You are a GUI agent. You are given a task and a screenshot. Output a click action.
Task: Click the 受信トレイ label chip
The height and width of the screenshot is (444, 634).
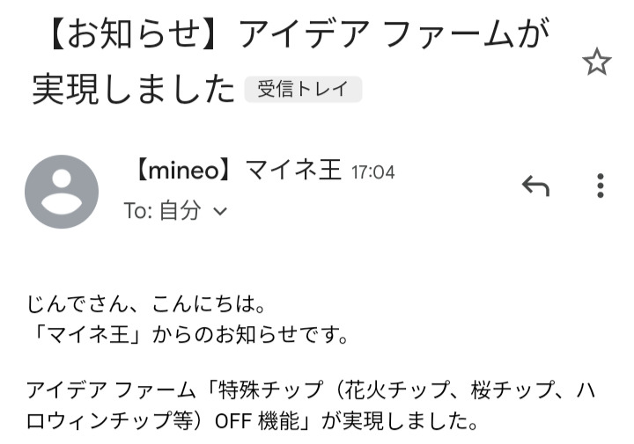(302, 89)
